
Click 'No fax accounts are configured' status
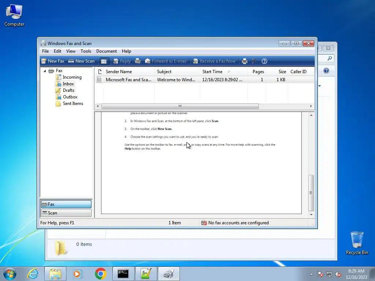[x=238, y=223]
